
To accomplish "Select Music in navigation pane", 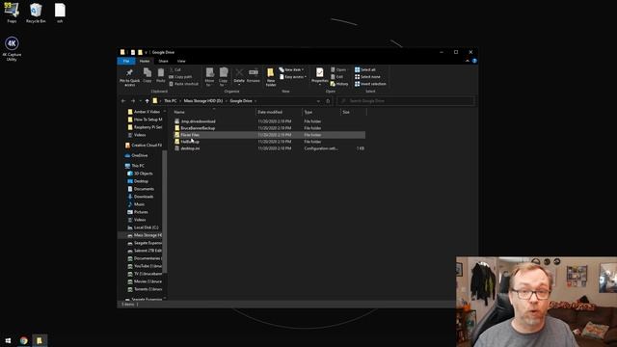I will coord(136,204).
